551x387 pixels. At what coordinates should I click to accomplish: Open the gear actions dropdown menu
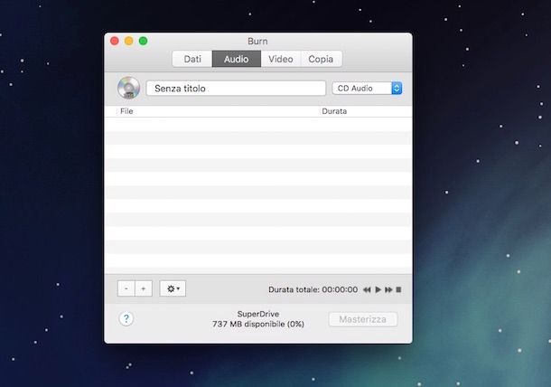[x=172, y=288]
